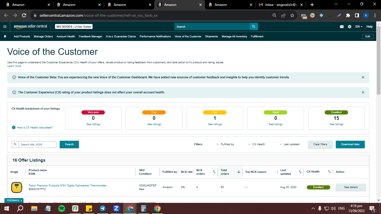This screenshot has height=214, width=381.
Task: Expand the Fulfilled by filter
Action: 225,144
